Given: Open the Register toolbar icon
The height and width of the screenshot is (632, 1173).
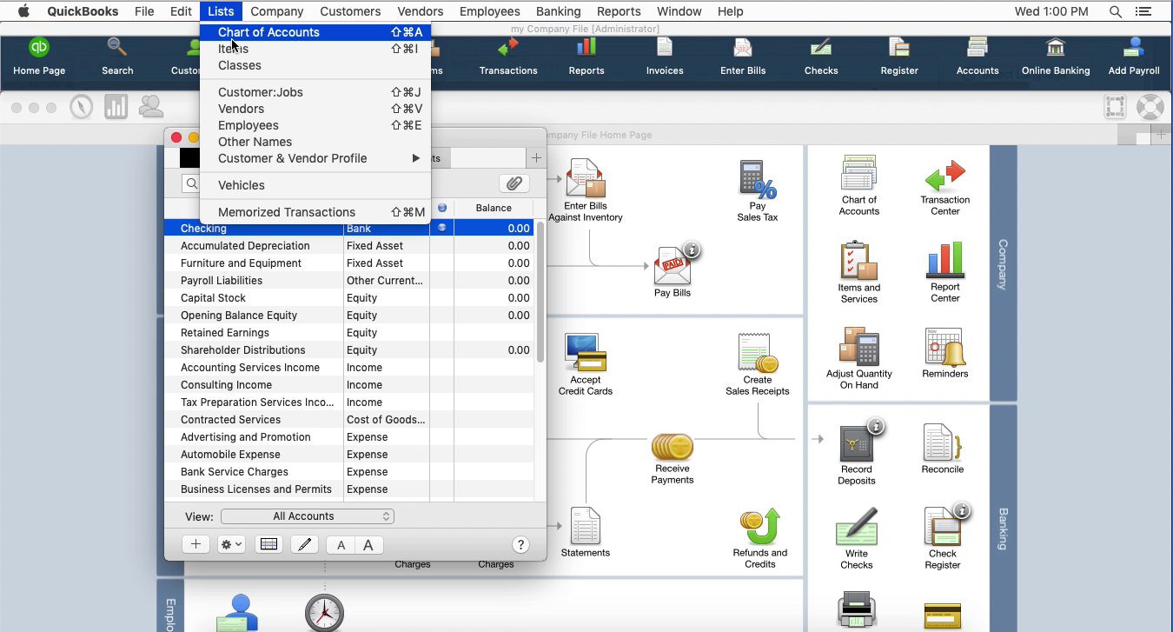Looking at the screenshot, I should [899, 57].
